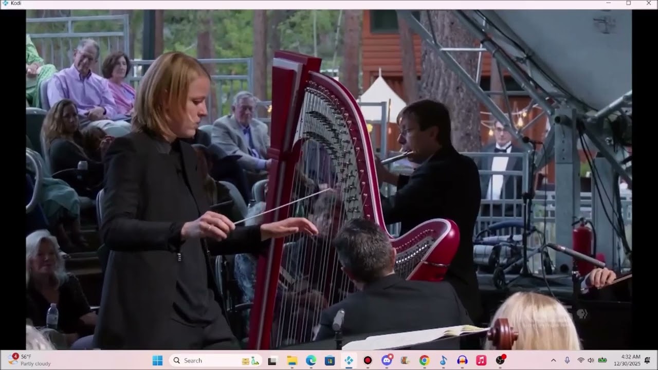Open Microsoft Store from the taskbar
658x370 pixels.
[330, 360]
